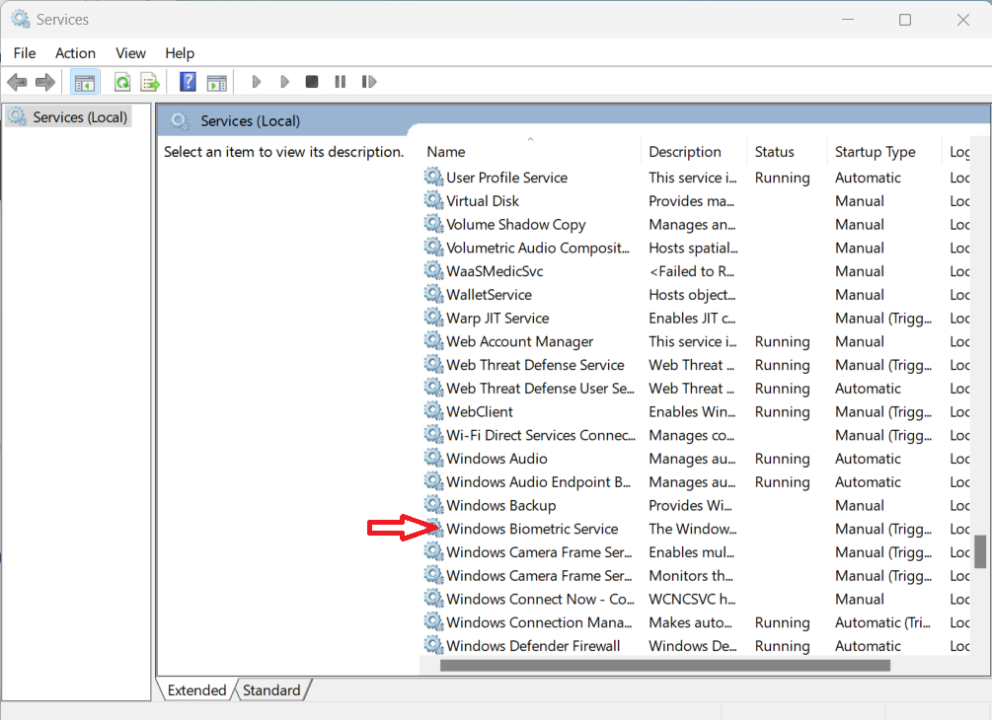Screen dimensions: 992x720
Task: Click the Export List toolbar icon
Action: click(150, 82)
